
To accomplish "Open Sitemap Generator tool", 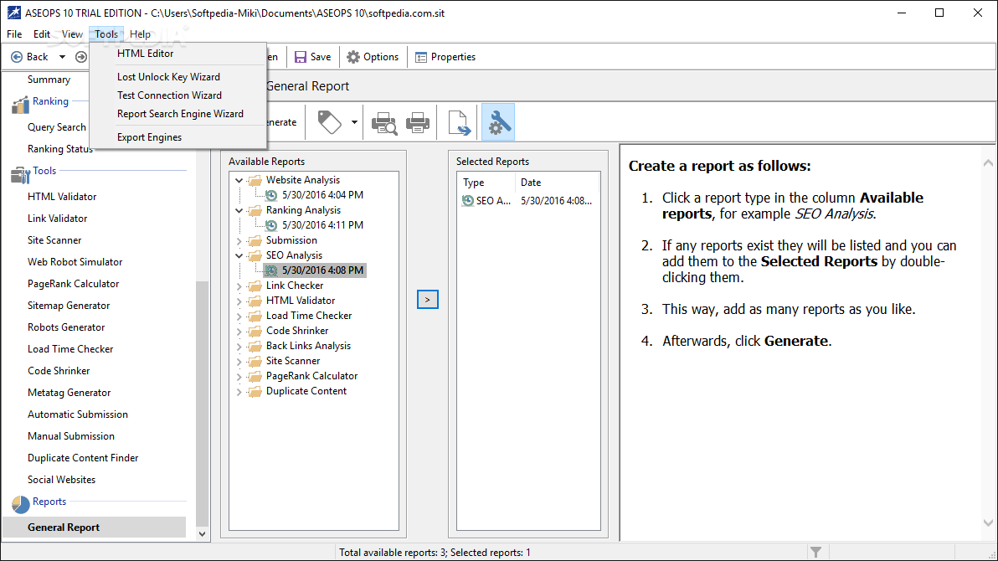I will click(x=69, y=306).
